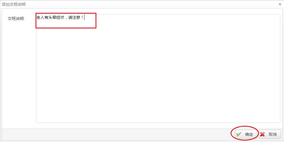
Task: Click the empty middle of the note text area
Action: [158, 73]
